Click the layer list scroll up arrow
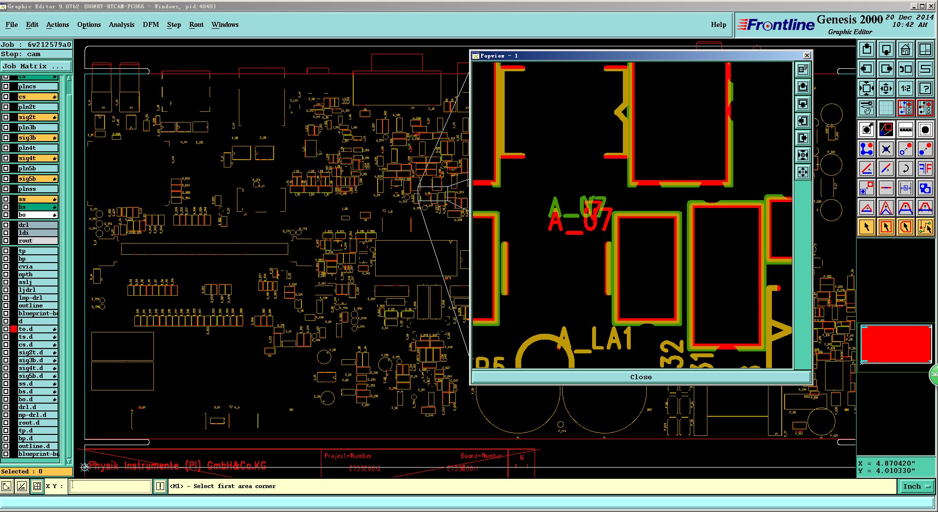Image resolution: width=938 pixels, height=512 pixels. [x=69, y=78]
